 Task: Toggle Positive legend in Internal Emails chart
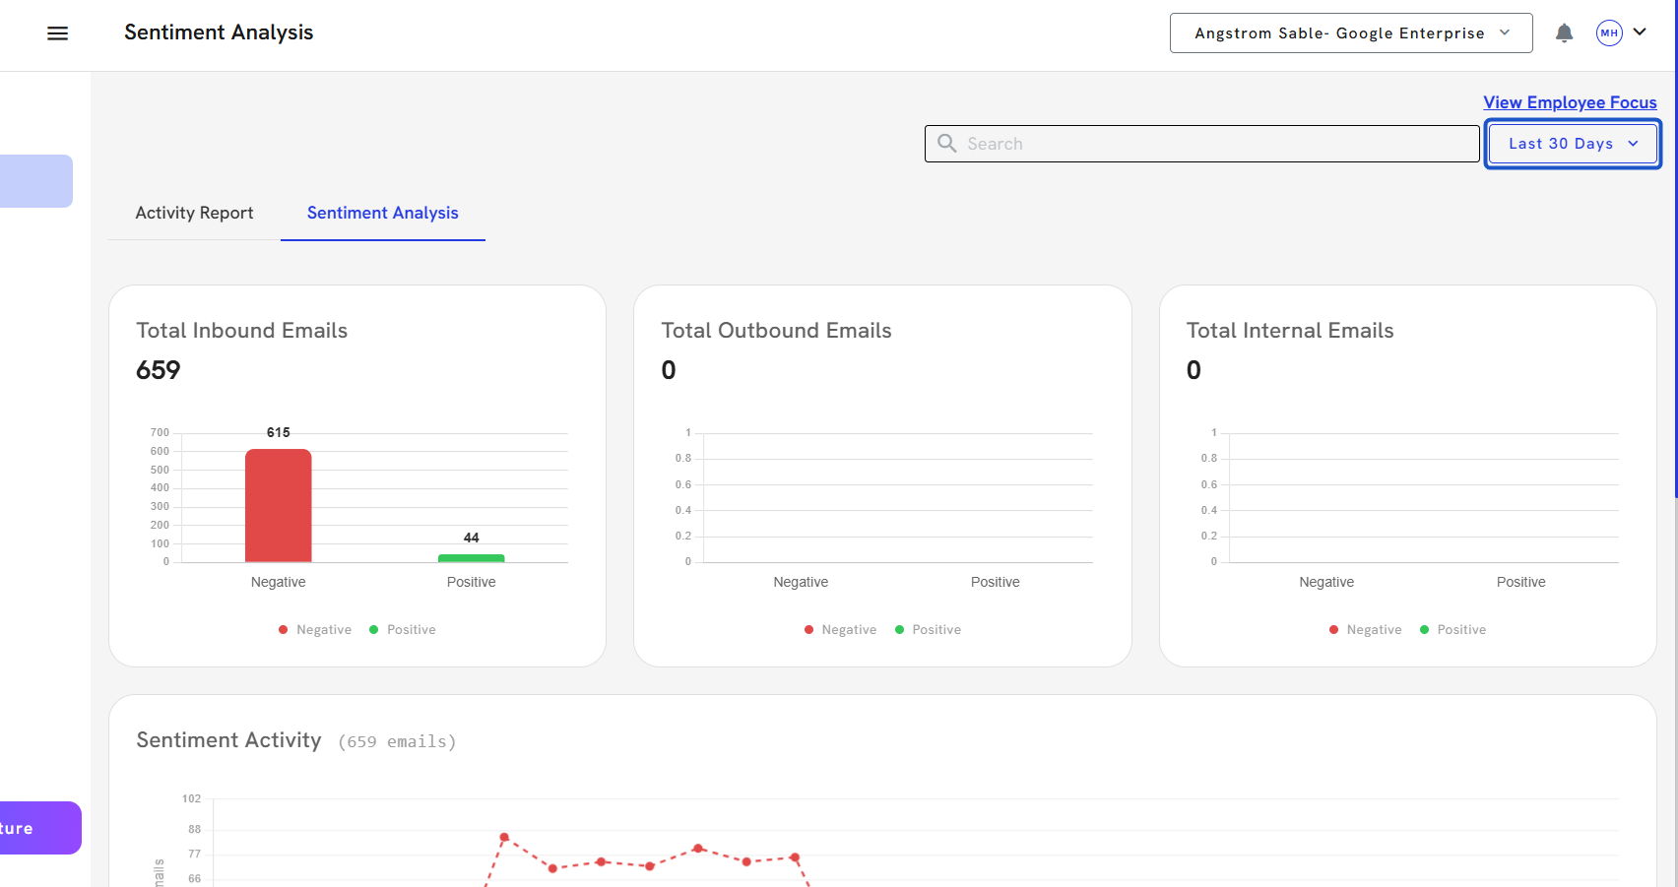(x=1452, y=630)
